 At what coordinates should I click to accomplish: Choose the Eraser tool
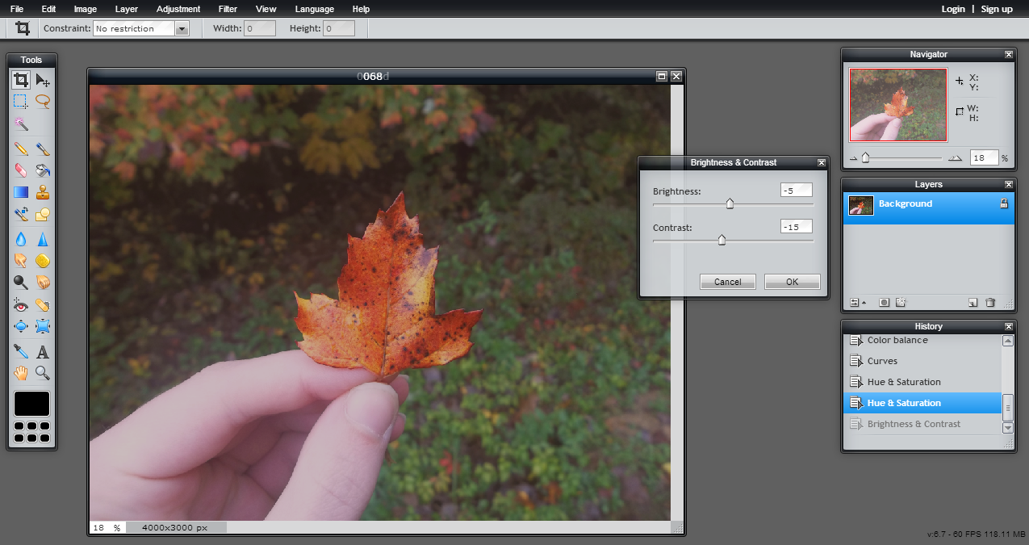click(x=21, y=170)
